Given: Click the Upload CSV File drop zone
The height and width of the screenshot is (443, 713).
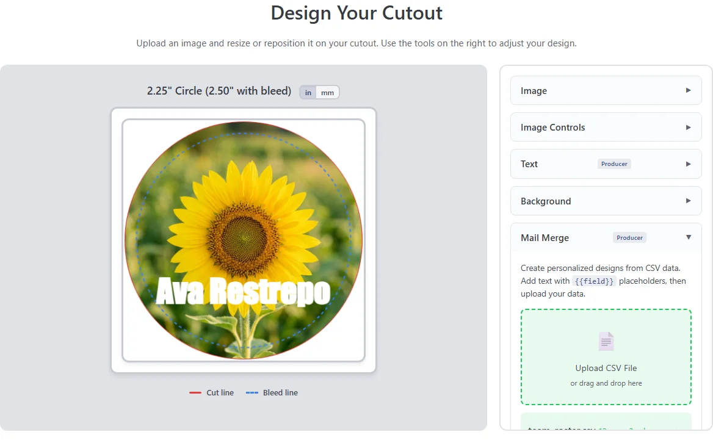Looking at the screenshot, I should click(606, 357).
